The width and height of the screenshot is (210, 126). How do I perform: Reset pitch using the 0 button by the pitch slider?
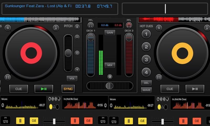(77, 53)
